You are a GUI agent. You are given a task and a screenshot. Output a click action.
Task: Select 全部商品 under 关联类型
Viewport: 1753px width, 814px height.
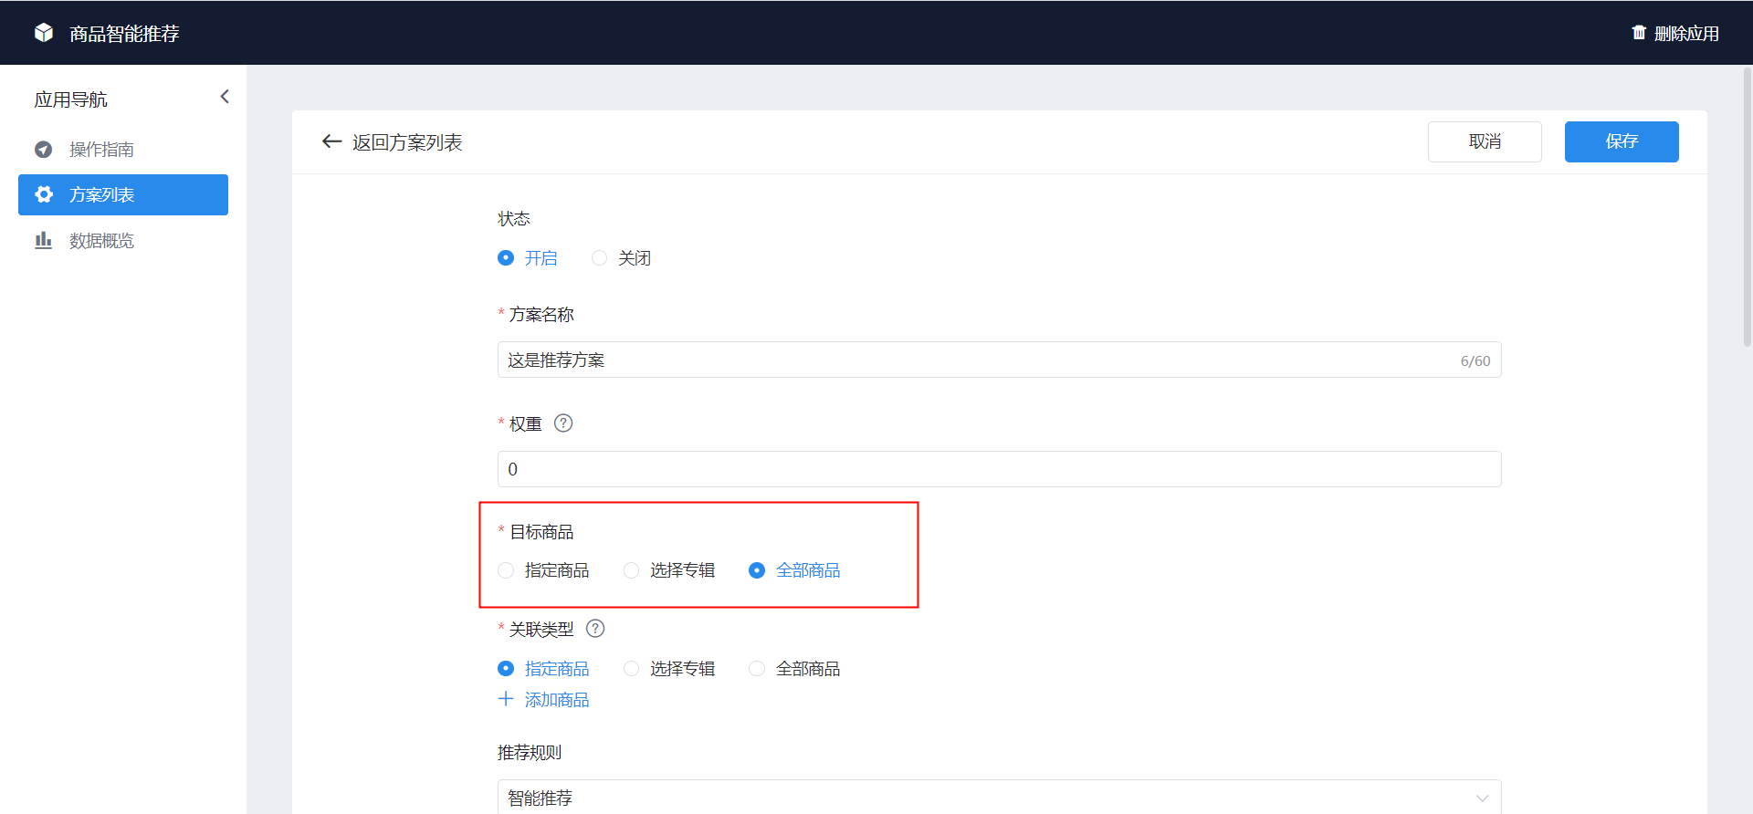pyautogui.click(x=757, y=669)
